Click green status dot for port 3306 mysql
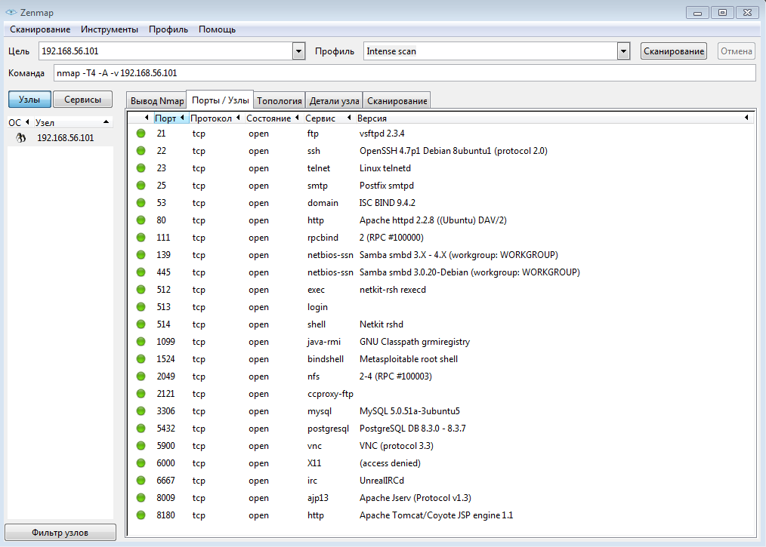766x547 pixels. tap(141, 411)
